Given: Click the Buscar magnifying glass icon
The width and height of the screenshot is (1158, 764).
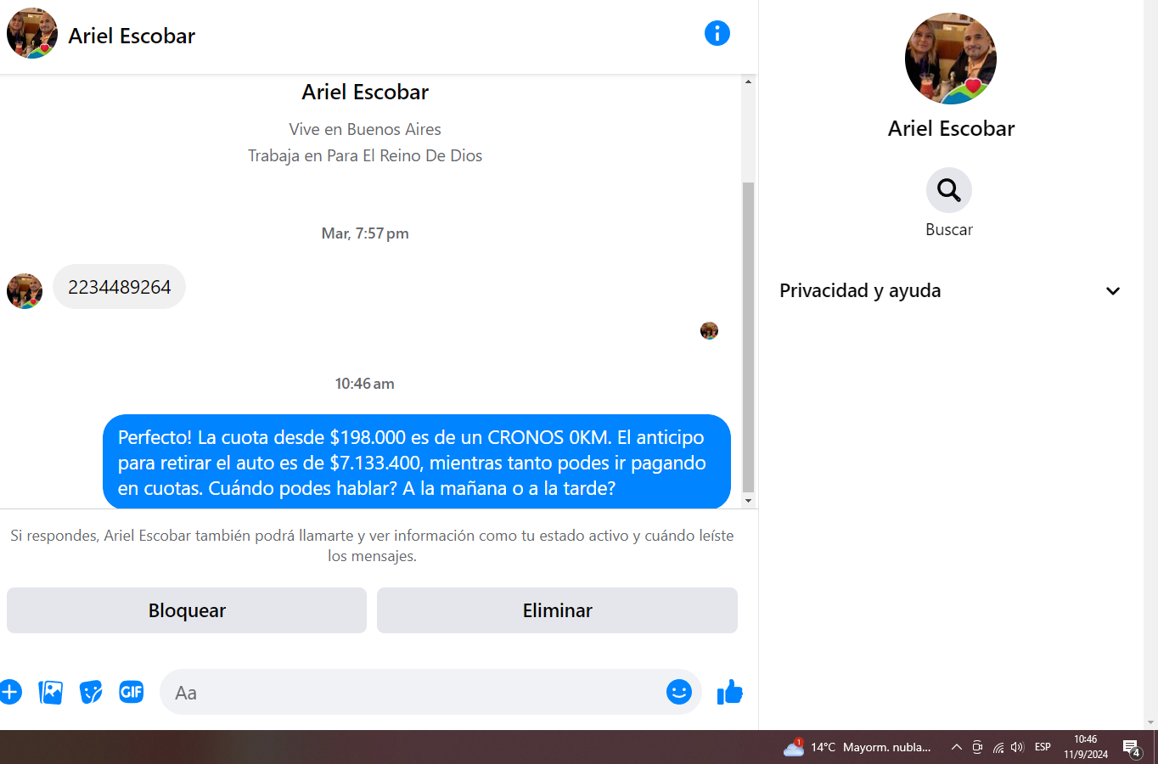Looking at the screenshot, I should point(949,190).
